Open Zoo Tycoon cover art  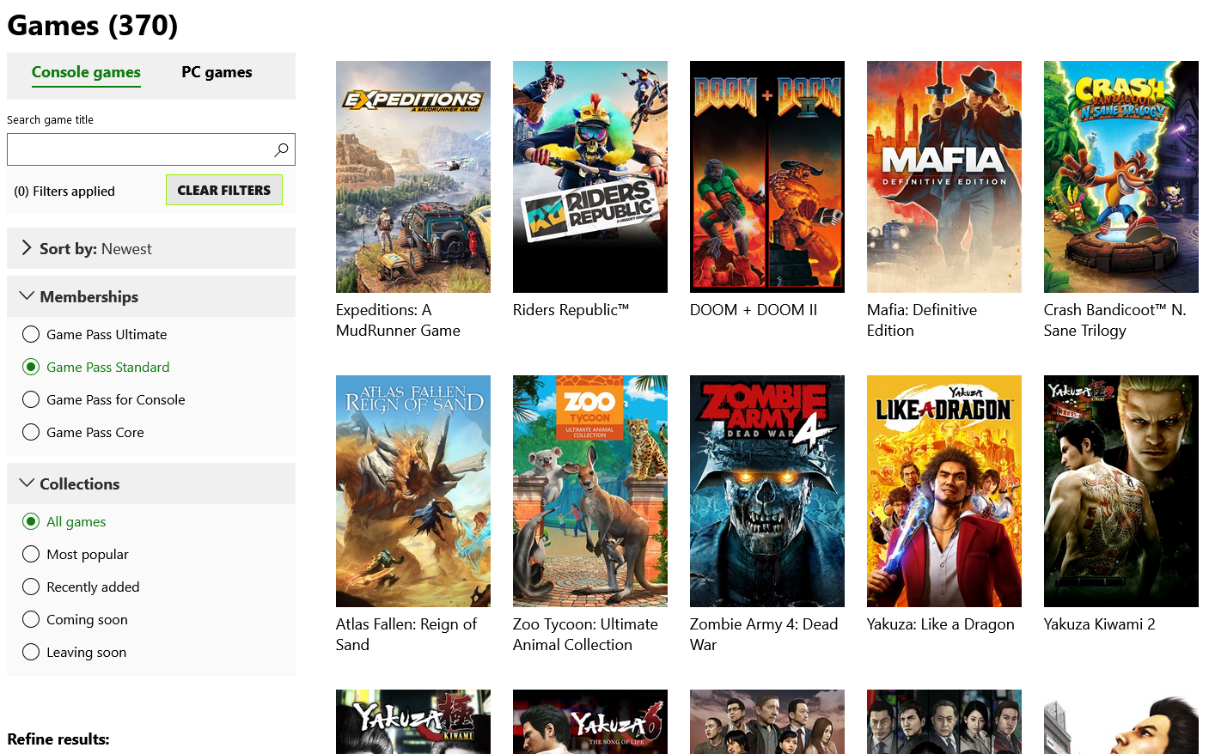tap(590, 491)
